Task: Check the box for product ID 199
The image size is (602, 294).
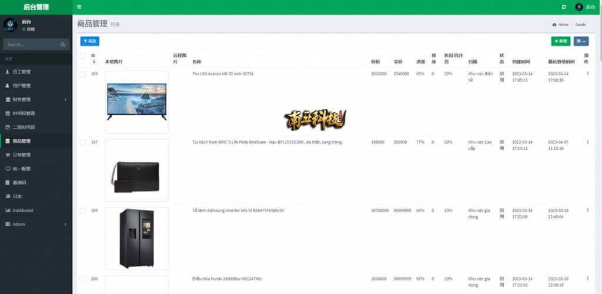Action: click(x=82, y=211)
